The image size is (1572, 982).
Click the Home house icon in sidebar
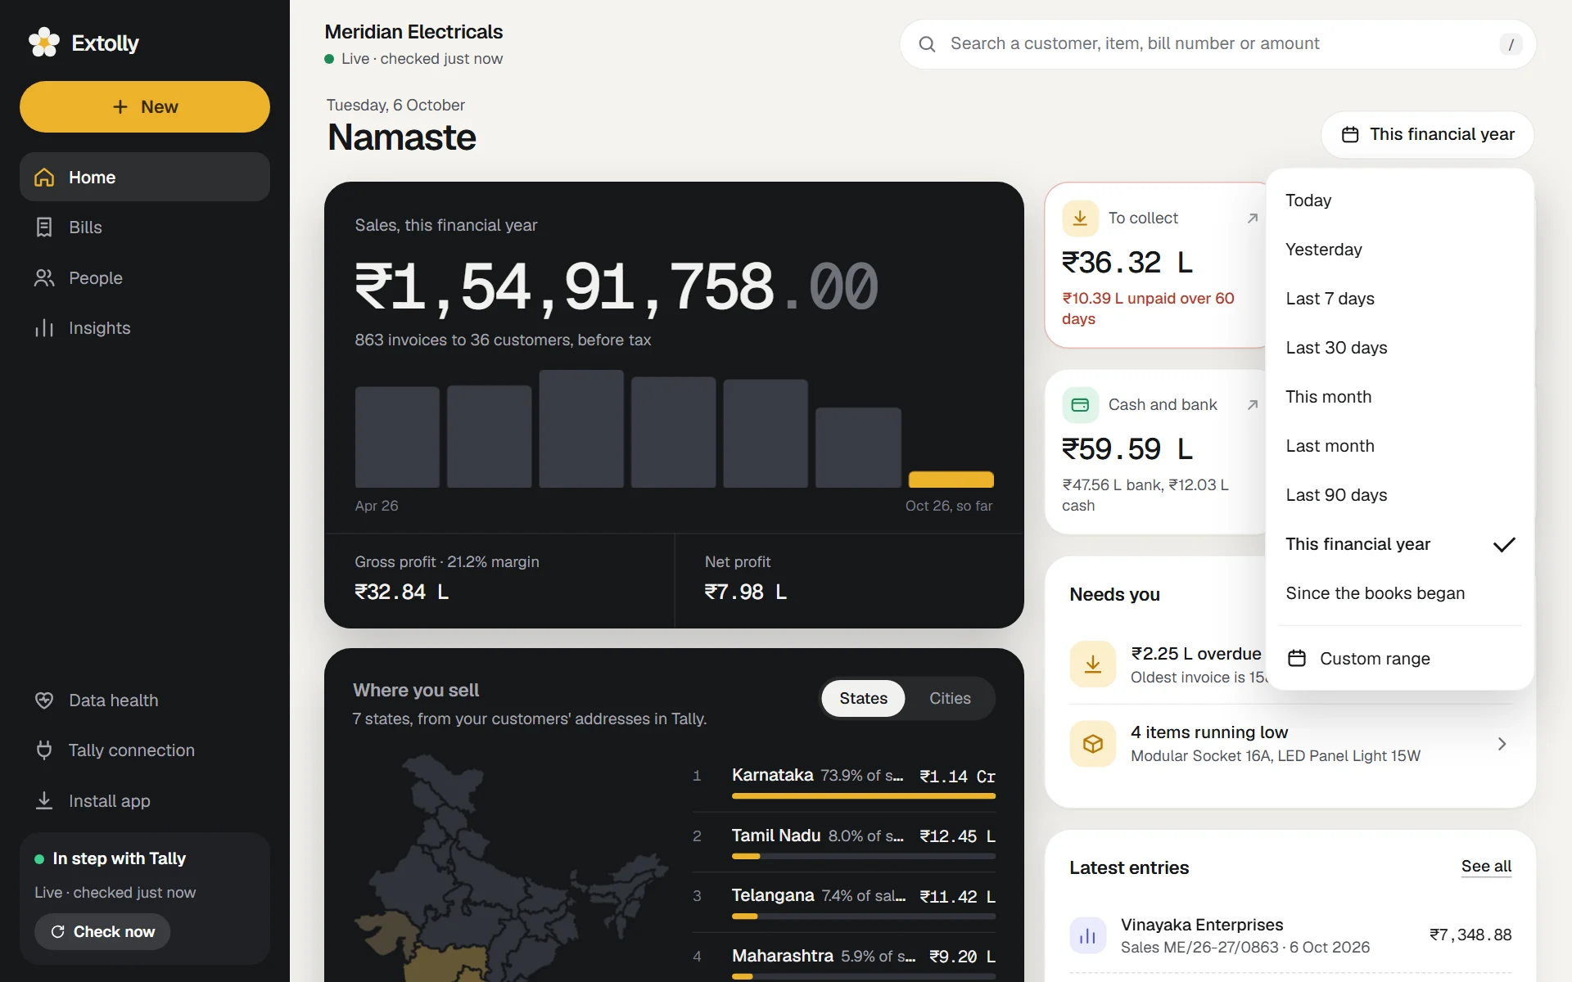pyautogui.click(x=44, y=178)
